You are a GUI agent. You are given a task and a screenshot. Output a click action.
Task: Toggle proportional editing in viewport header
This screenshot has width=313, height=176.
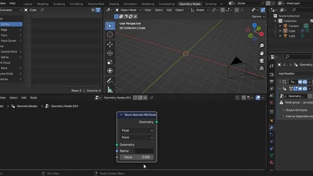(237, 10)
